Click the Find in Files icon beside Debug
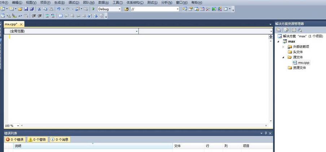 pos(126,9)
